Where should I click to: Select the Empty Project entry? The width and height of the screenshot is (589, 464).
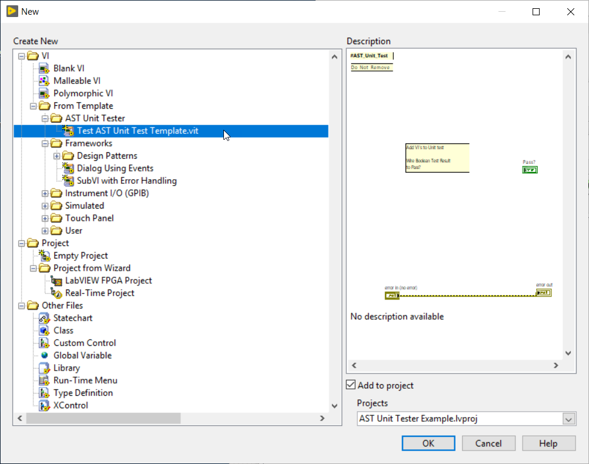tap(81, 255)
